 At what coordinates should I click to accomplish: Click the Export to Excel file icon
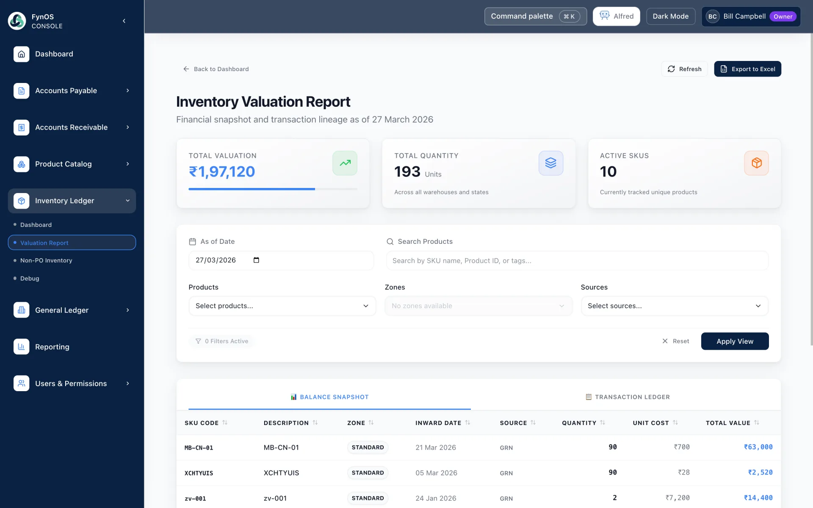(x=724, y=69)
